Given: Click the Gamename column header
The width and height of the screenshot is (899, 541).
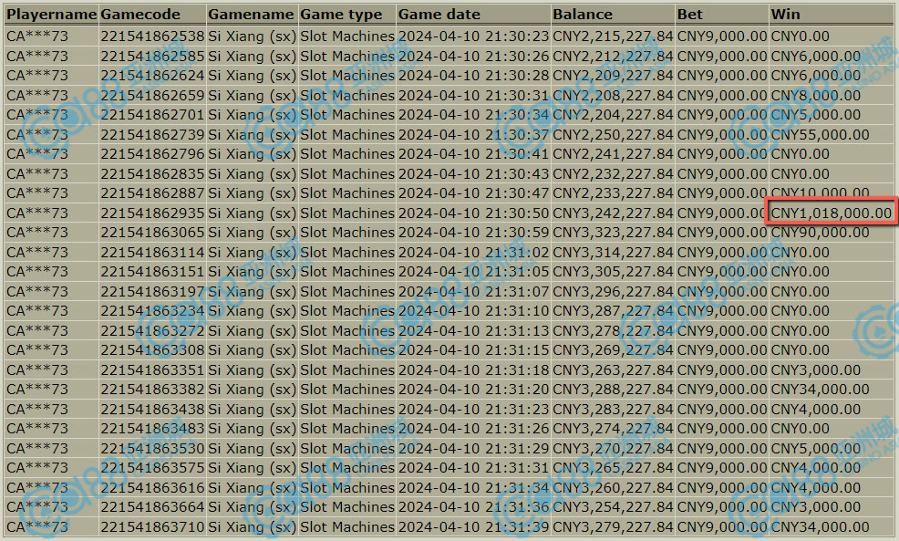Looking at the screenshot, I should pos(252,15).
